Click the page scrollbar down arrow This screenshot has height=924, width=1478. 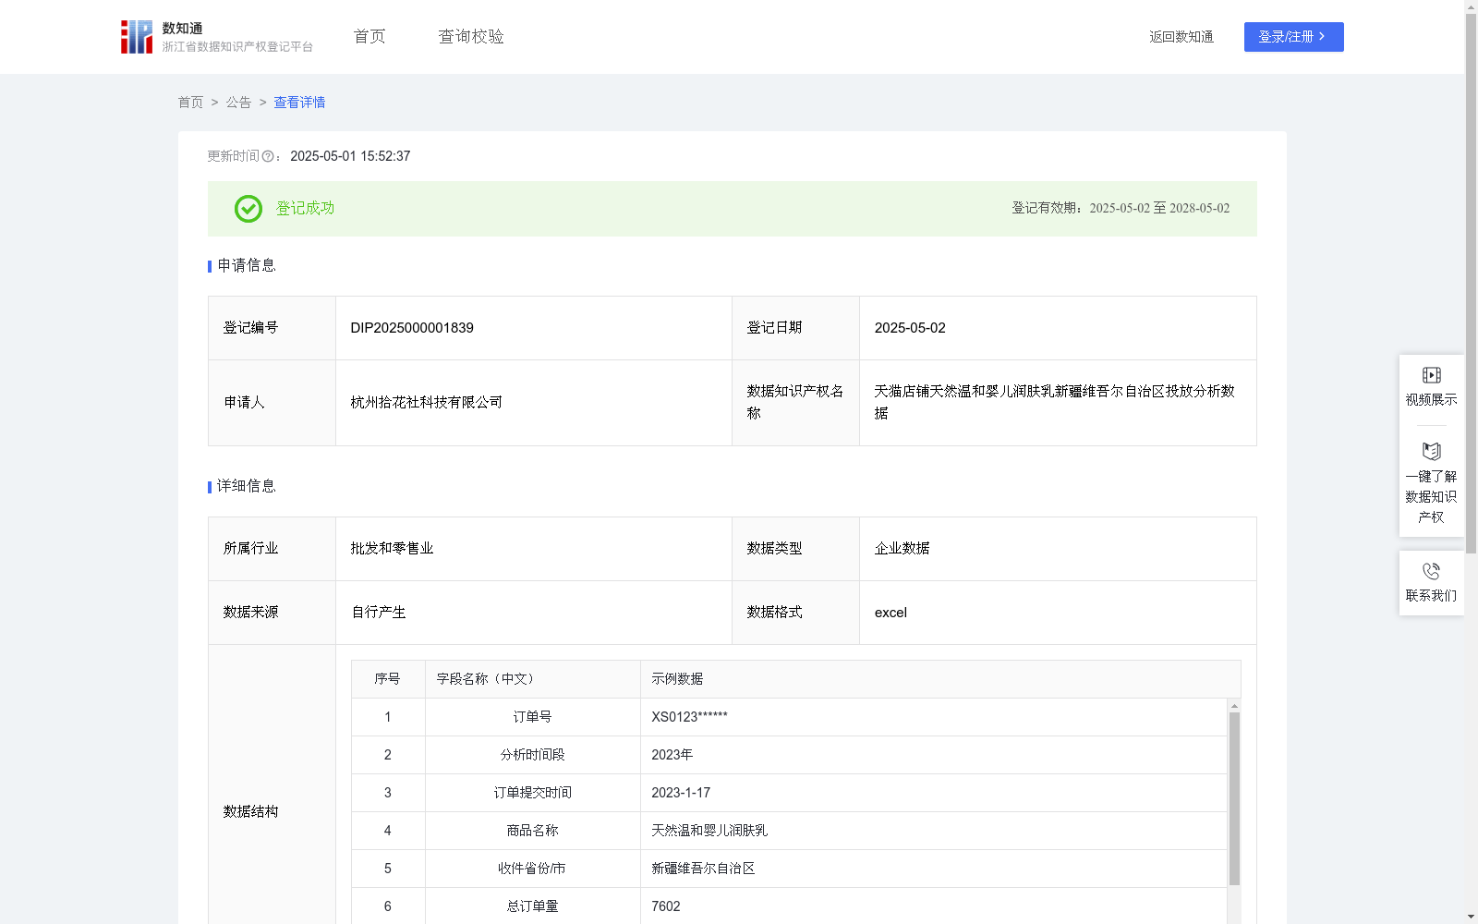coord(1471,917)
